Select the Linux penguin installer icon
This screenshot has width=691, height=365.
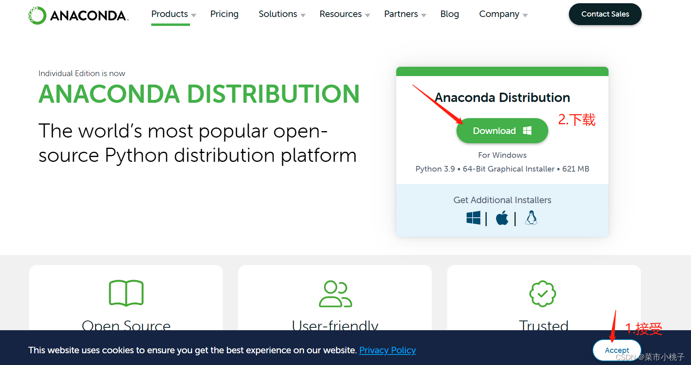click(531, 218)
